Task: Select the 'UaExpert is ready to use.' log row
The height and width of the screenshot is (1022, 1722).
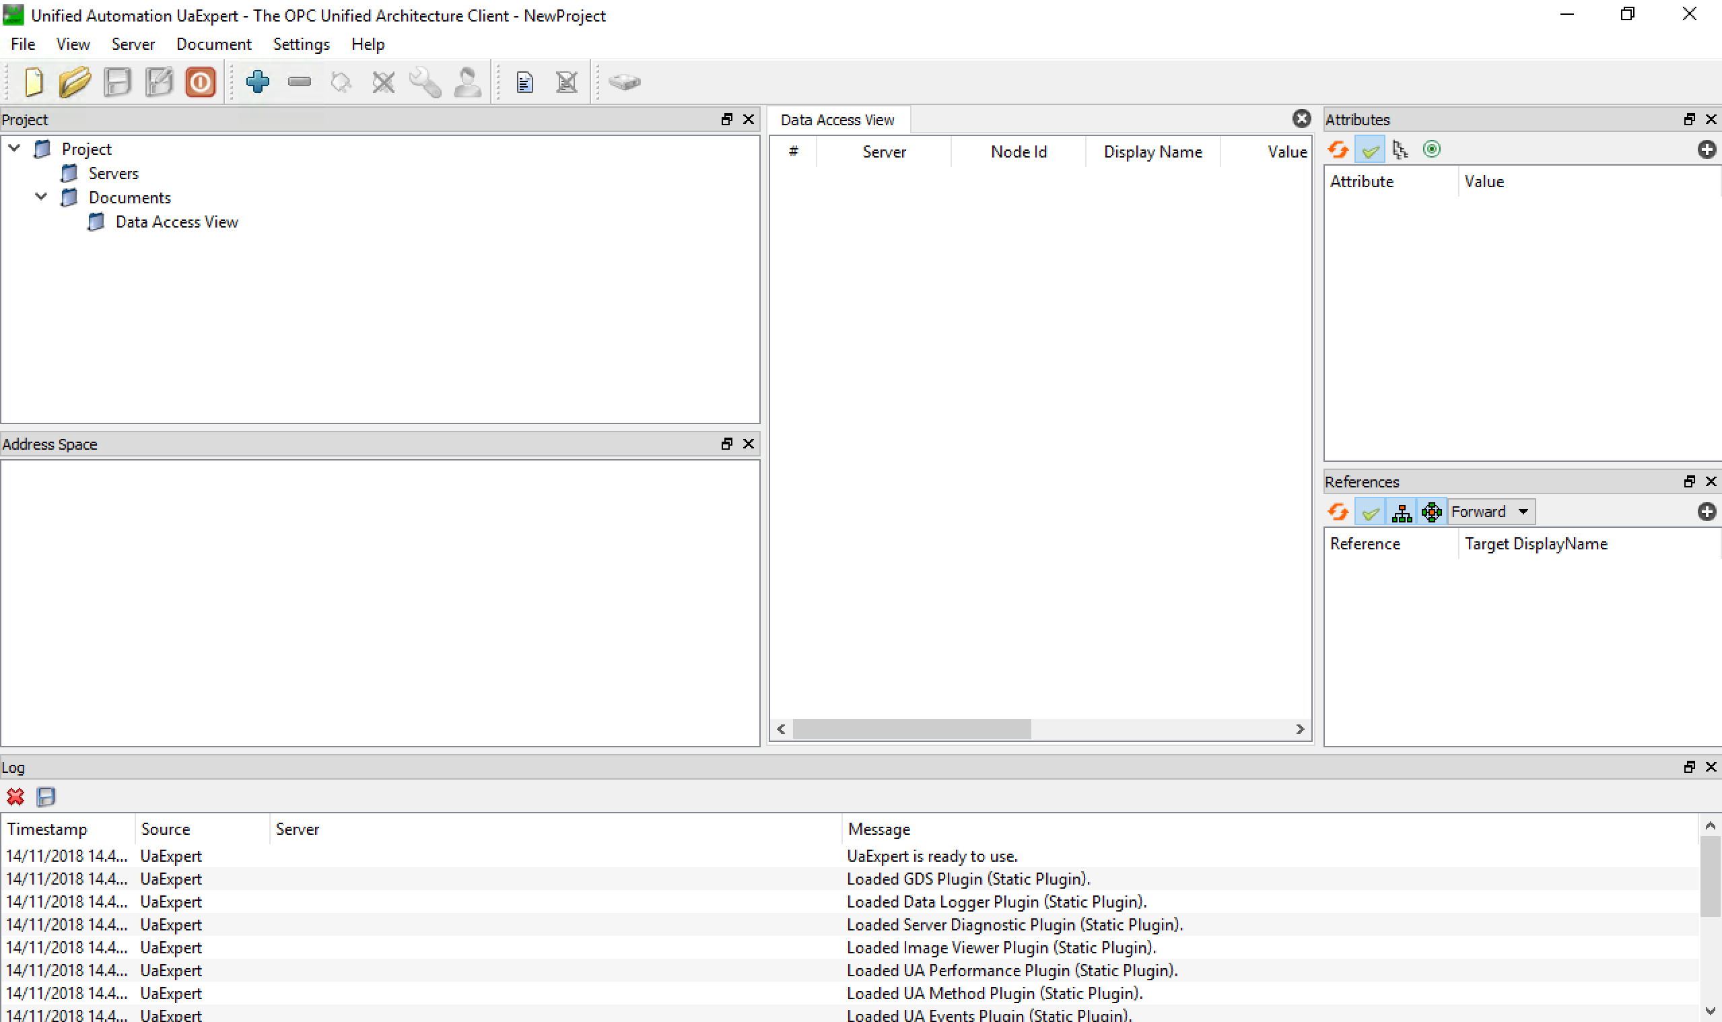Action: click(x=851, y=856)
